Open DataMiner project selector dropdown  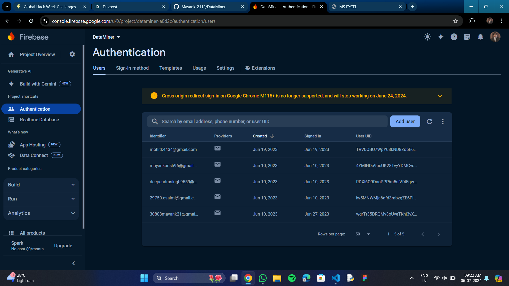(106, 37)
